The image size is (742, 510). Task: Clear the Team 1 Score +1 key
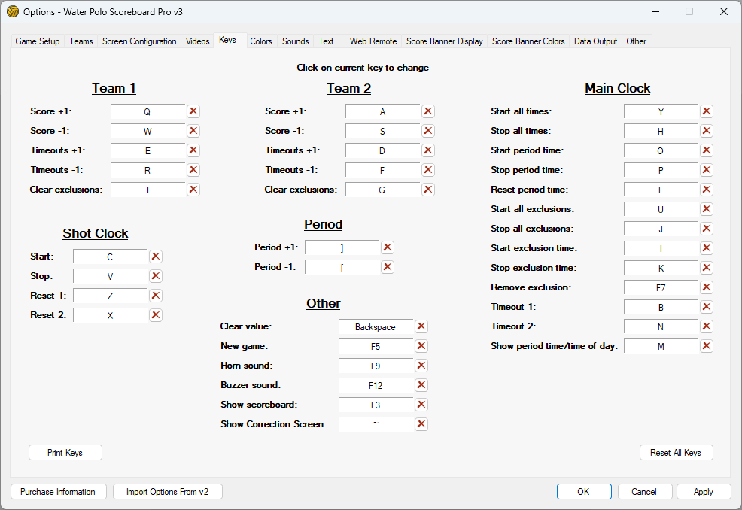193,111
